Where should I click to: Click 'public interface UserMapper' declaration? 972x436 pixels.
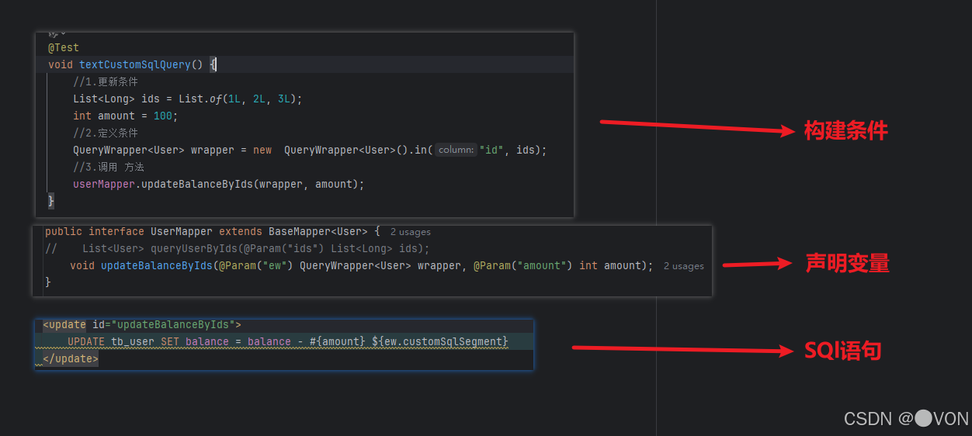pyautogui.click(x=129, y=231)
